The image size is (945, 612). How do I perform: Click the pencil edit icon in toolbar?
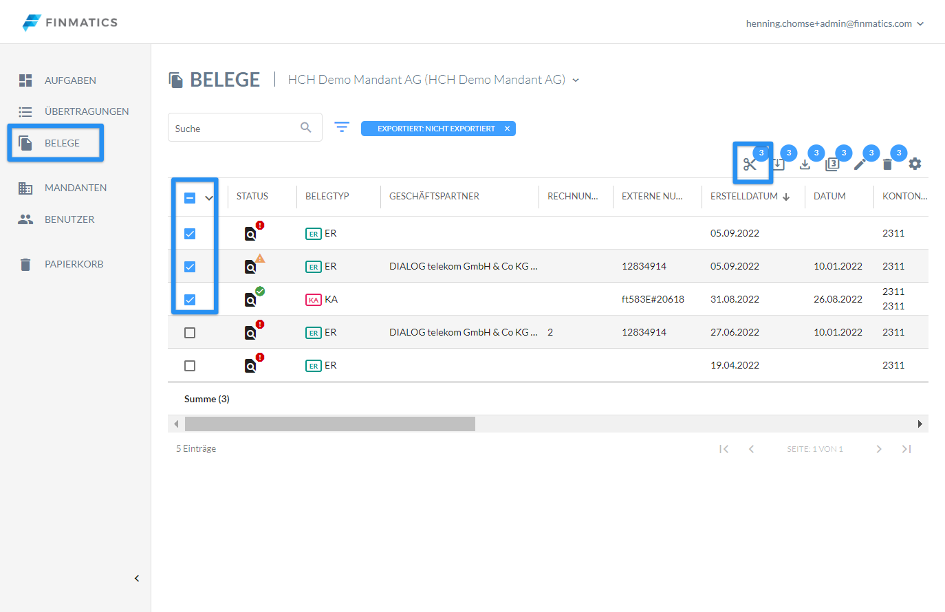[860, 164]
